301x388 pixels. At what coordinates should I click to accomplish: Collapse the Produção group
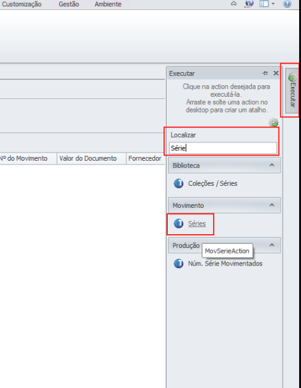(271, 245)
